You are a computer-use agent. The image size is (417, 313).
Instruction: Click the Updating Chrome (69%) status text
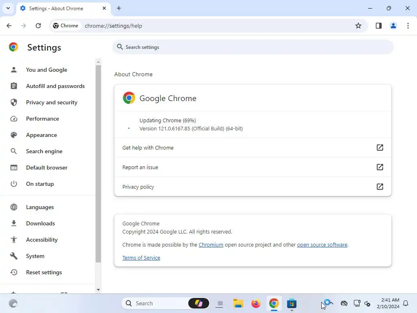167,120
